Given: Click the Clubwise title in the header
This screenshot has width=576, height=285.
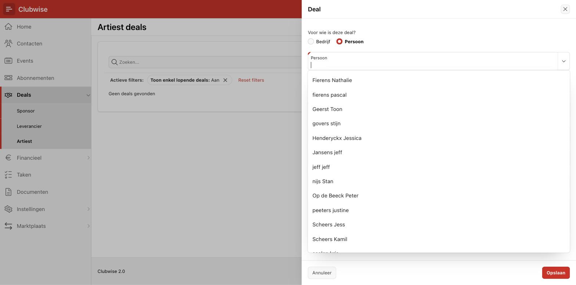Looking at the screenshot, I should pyautogui.click(x=33, y=10).
